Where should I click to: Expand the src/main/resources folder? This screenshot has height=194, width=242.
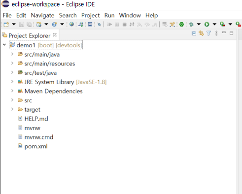coord(12,63)
